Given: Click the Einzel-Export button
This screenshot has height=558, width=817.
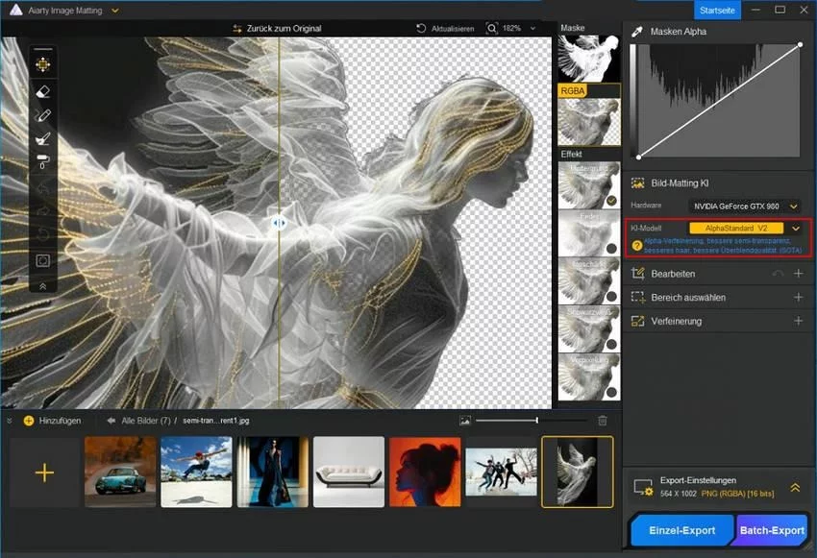Looking at the screenshot, I should 681,530.
